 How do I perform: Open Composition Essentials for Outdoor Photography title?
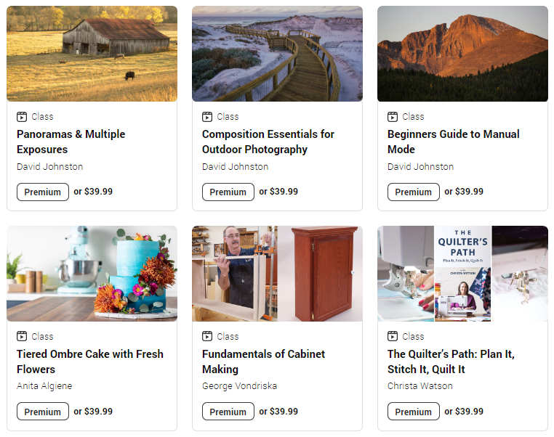pyautogui.click(x=268, y=142)
